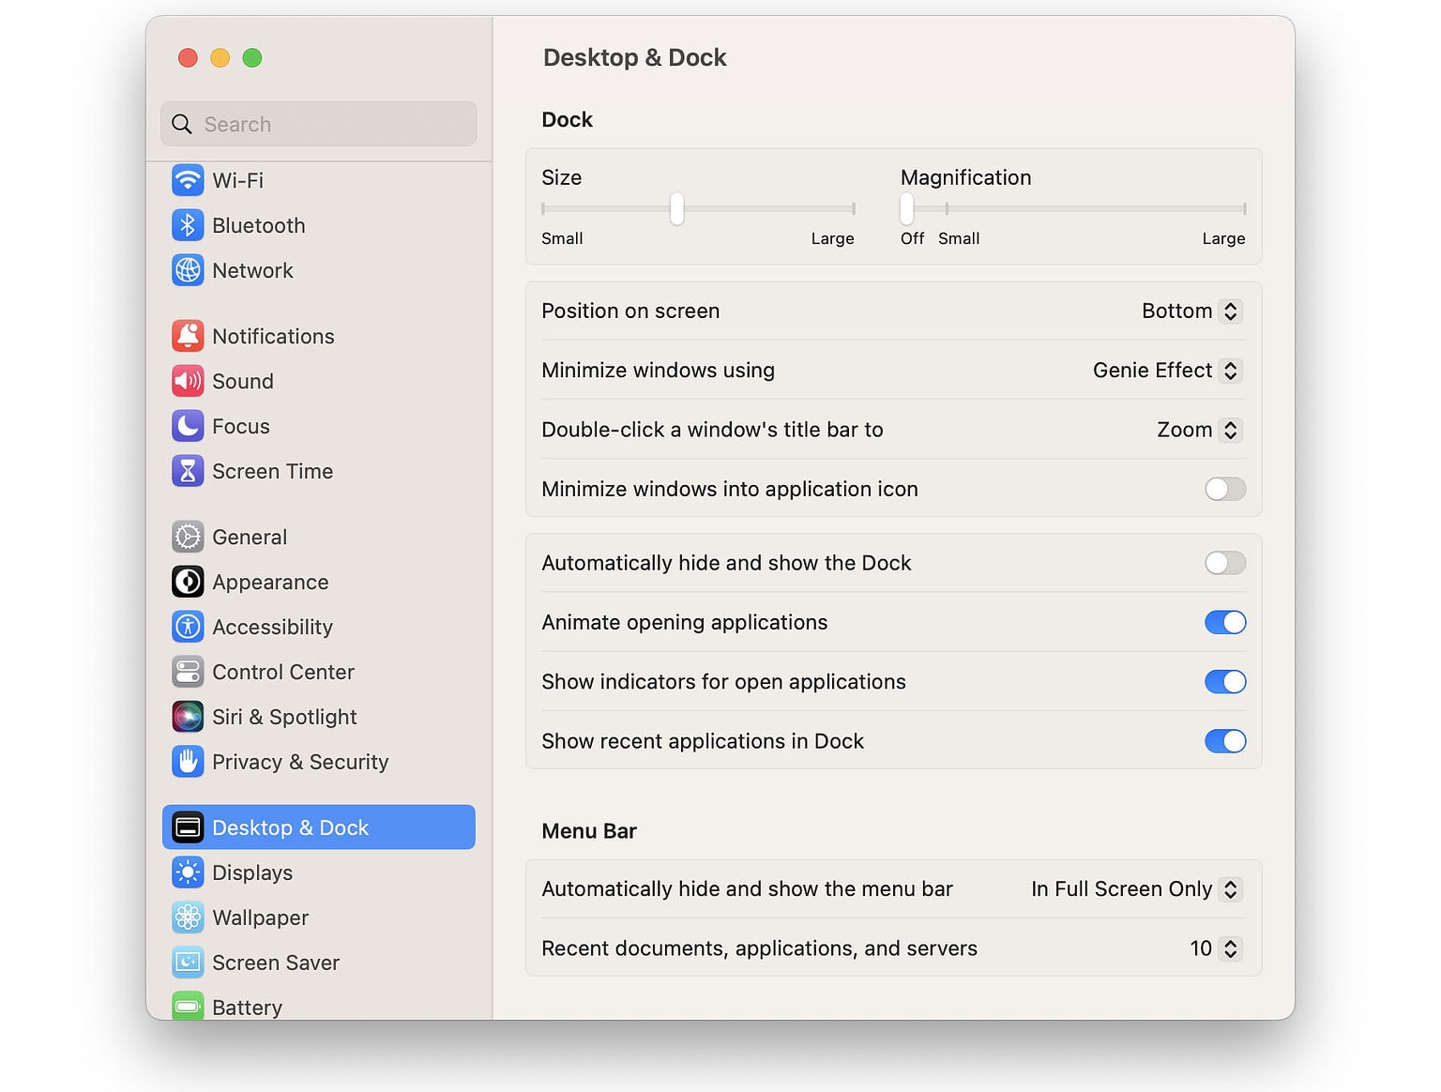The height and width of the screenshot is (1092, 1441).
Task: Open Wallpaper settings
Action: pyautogui.click(x=260, y=918)
